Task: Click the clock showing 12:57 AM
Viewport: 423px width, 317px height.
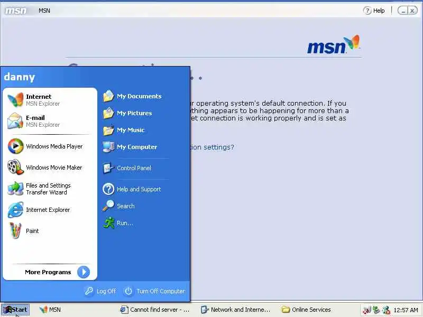Action: point(406,310)
